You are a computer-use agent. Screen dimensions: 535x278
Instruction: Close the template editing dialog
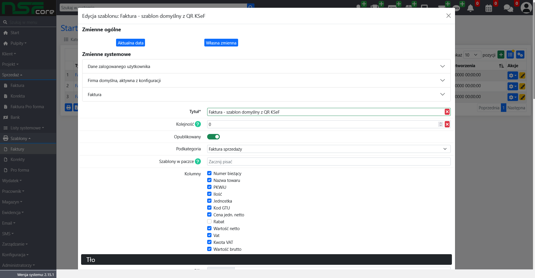click(x=448, y=16)
